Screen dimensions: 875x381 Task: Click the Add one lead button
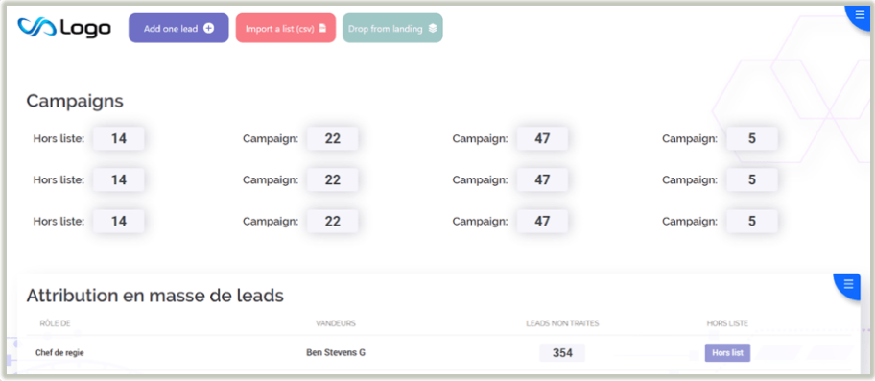tap(178, 29)
